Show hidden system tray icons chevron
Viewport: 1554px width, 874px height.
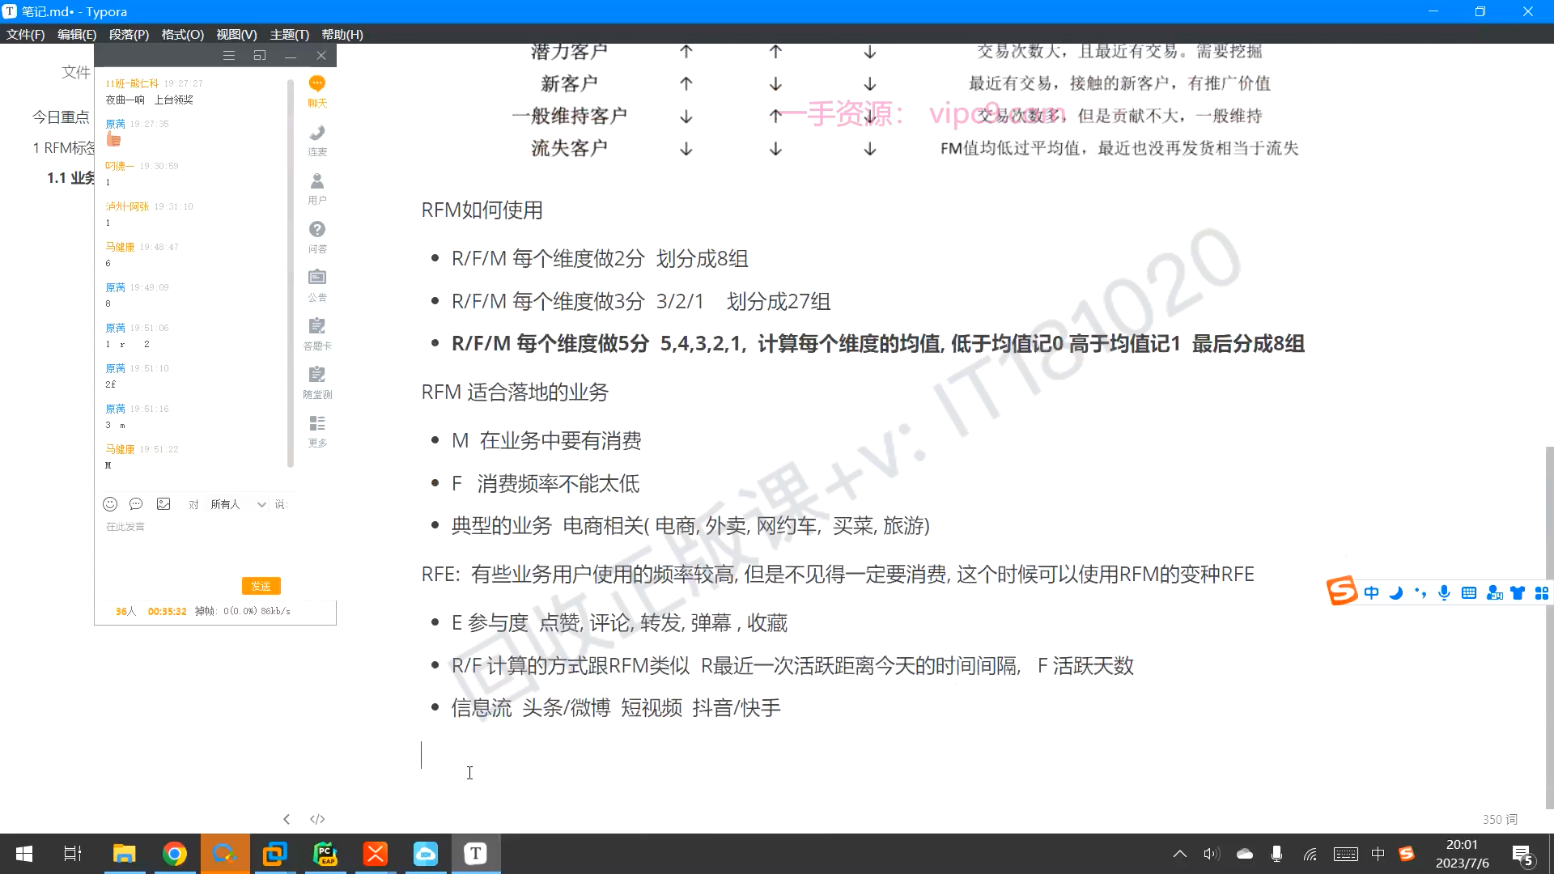1179,854
